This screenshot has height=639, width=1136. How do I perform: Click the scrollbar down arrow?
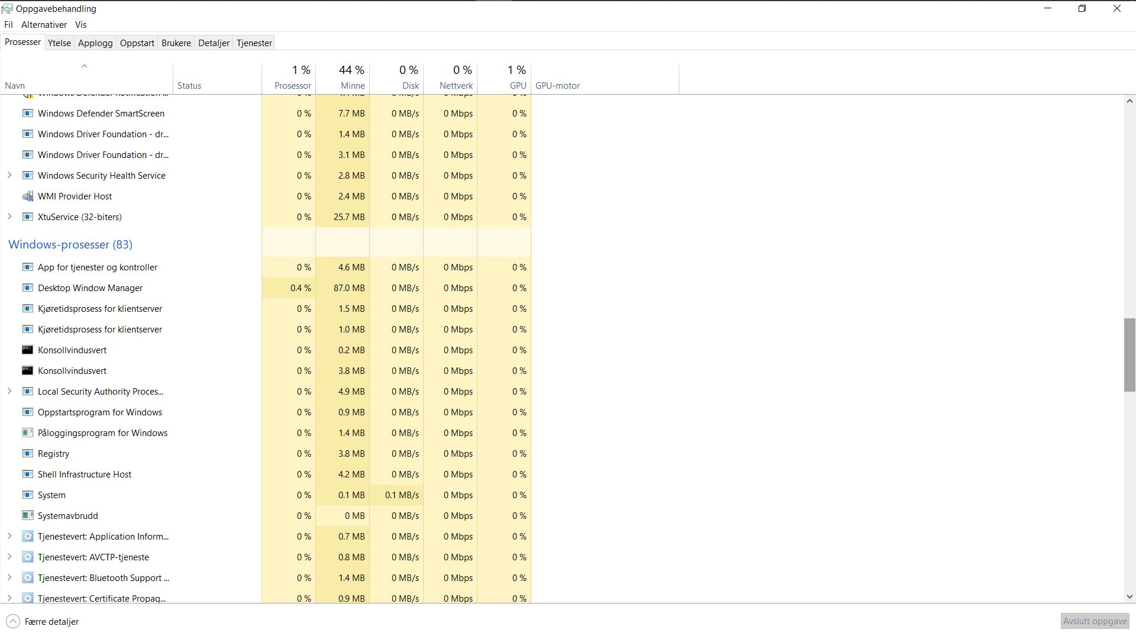(1129, 597)
